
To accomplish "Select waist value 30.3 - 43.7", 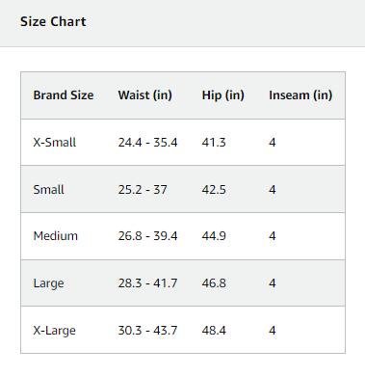I will tap(147, 330).
